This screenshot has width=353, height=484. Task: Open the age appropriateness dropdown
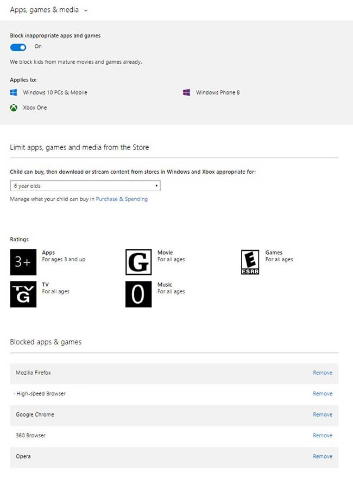[85, 185]
